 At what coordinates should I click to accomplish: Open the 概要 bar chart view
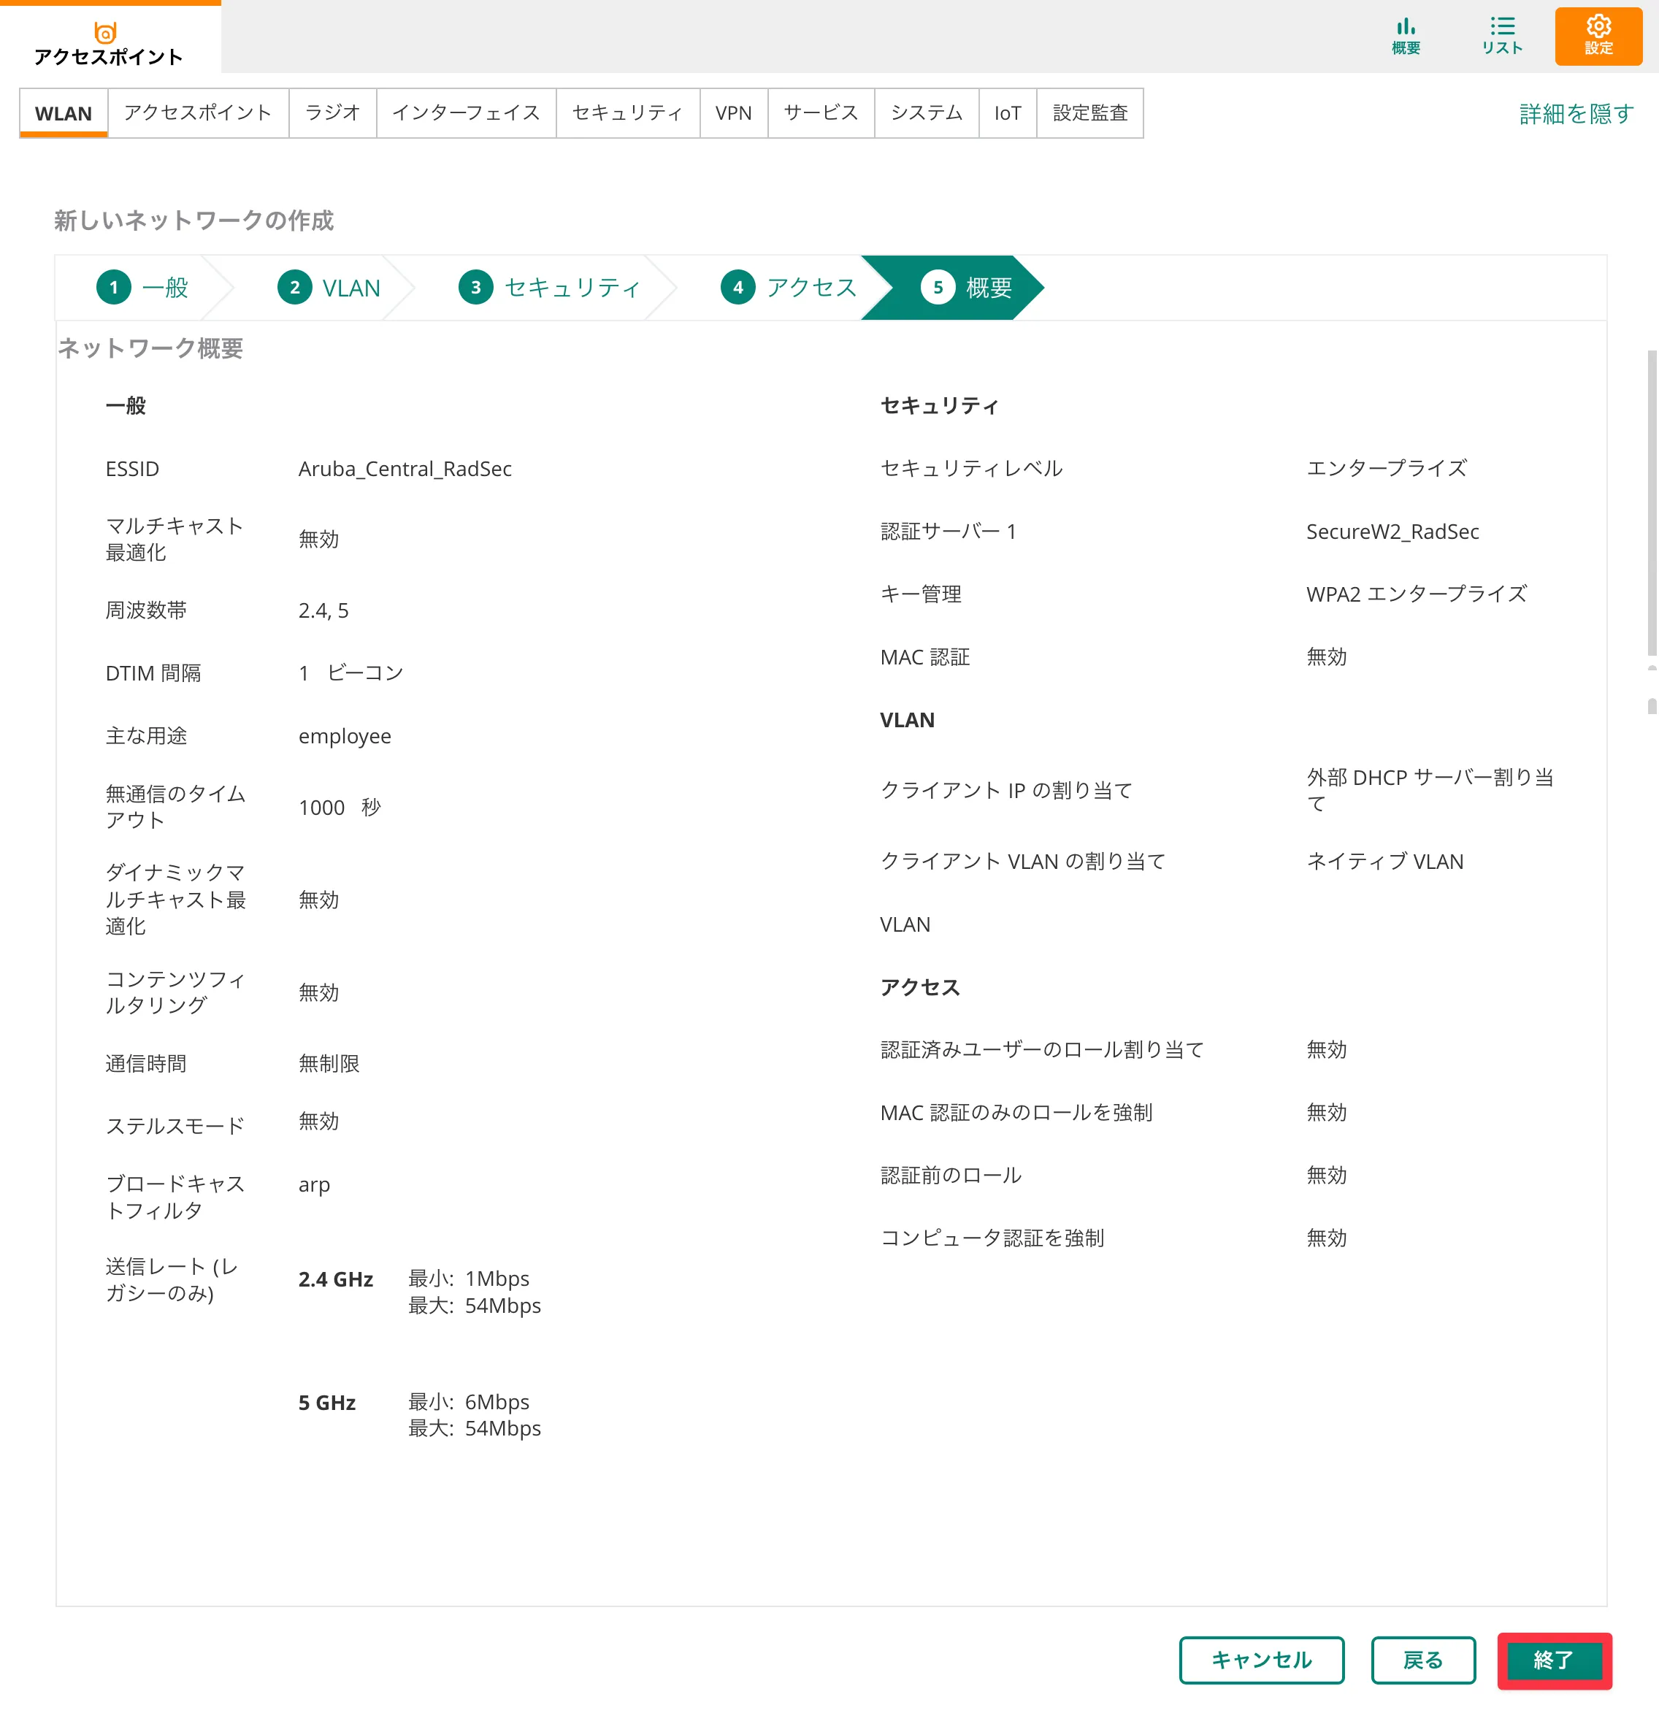tap(1405, 36)
